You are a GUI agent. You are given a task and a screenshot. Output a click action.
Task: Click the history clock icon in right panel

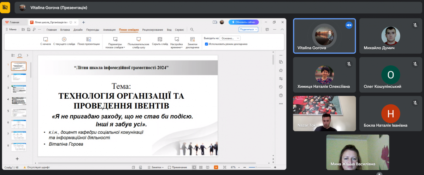click(x=281, y=87)
